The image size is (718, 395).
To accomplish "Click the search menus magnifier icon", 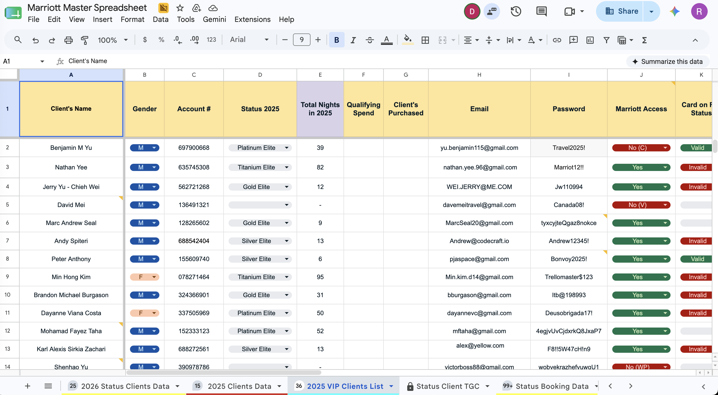I will click(x=18, y=40).
